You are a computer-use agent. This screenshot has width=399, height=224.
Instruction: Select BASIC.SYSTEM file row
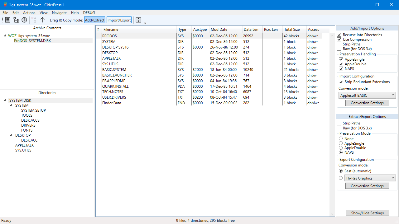[213, 70]
